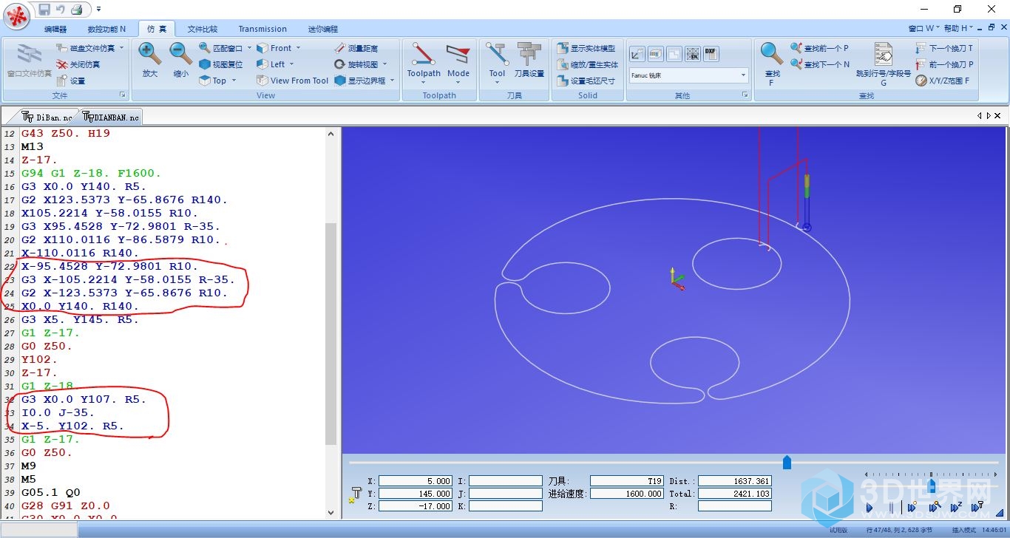The width and height of the screenshot is (1010, 538).
Task: Open the Toolpath display button
Action: pyautogui.click(x=424, y=63)
